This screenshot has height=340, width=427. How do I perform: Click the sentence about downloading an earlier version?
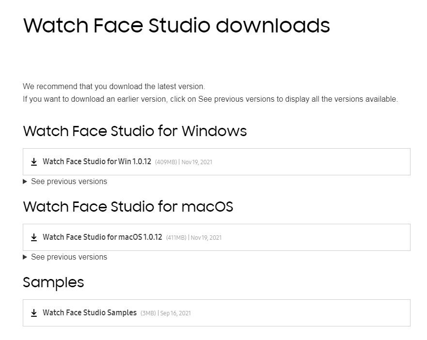click(x=210, y=99)
